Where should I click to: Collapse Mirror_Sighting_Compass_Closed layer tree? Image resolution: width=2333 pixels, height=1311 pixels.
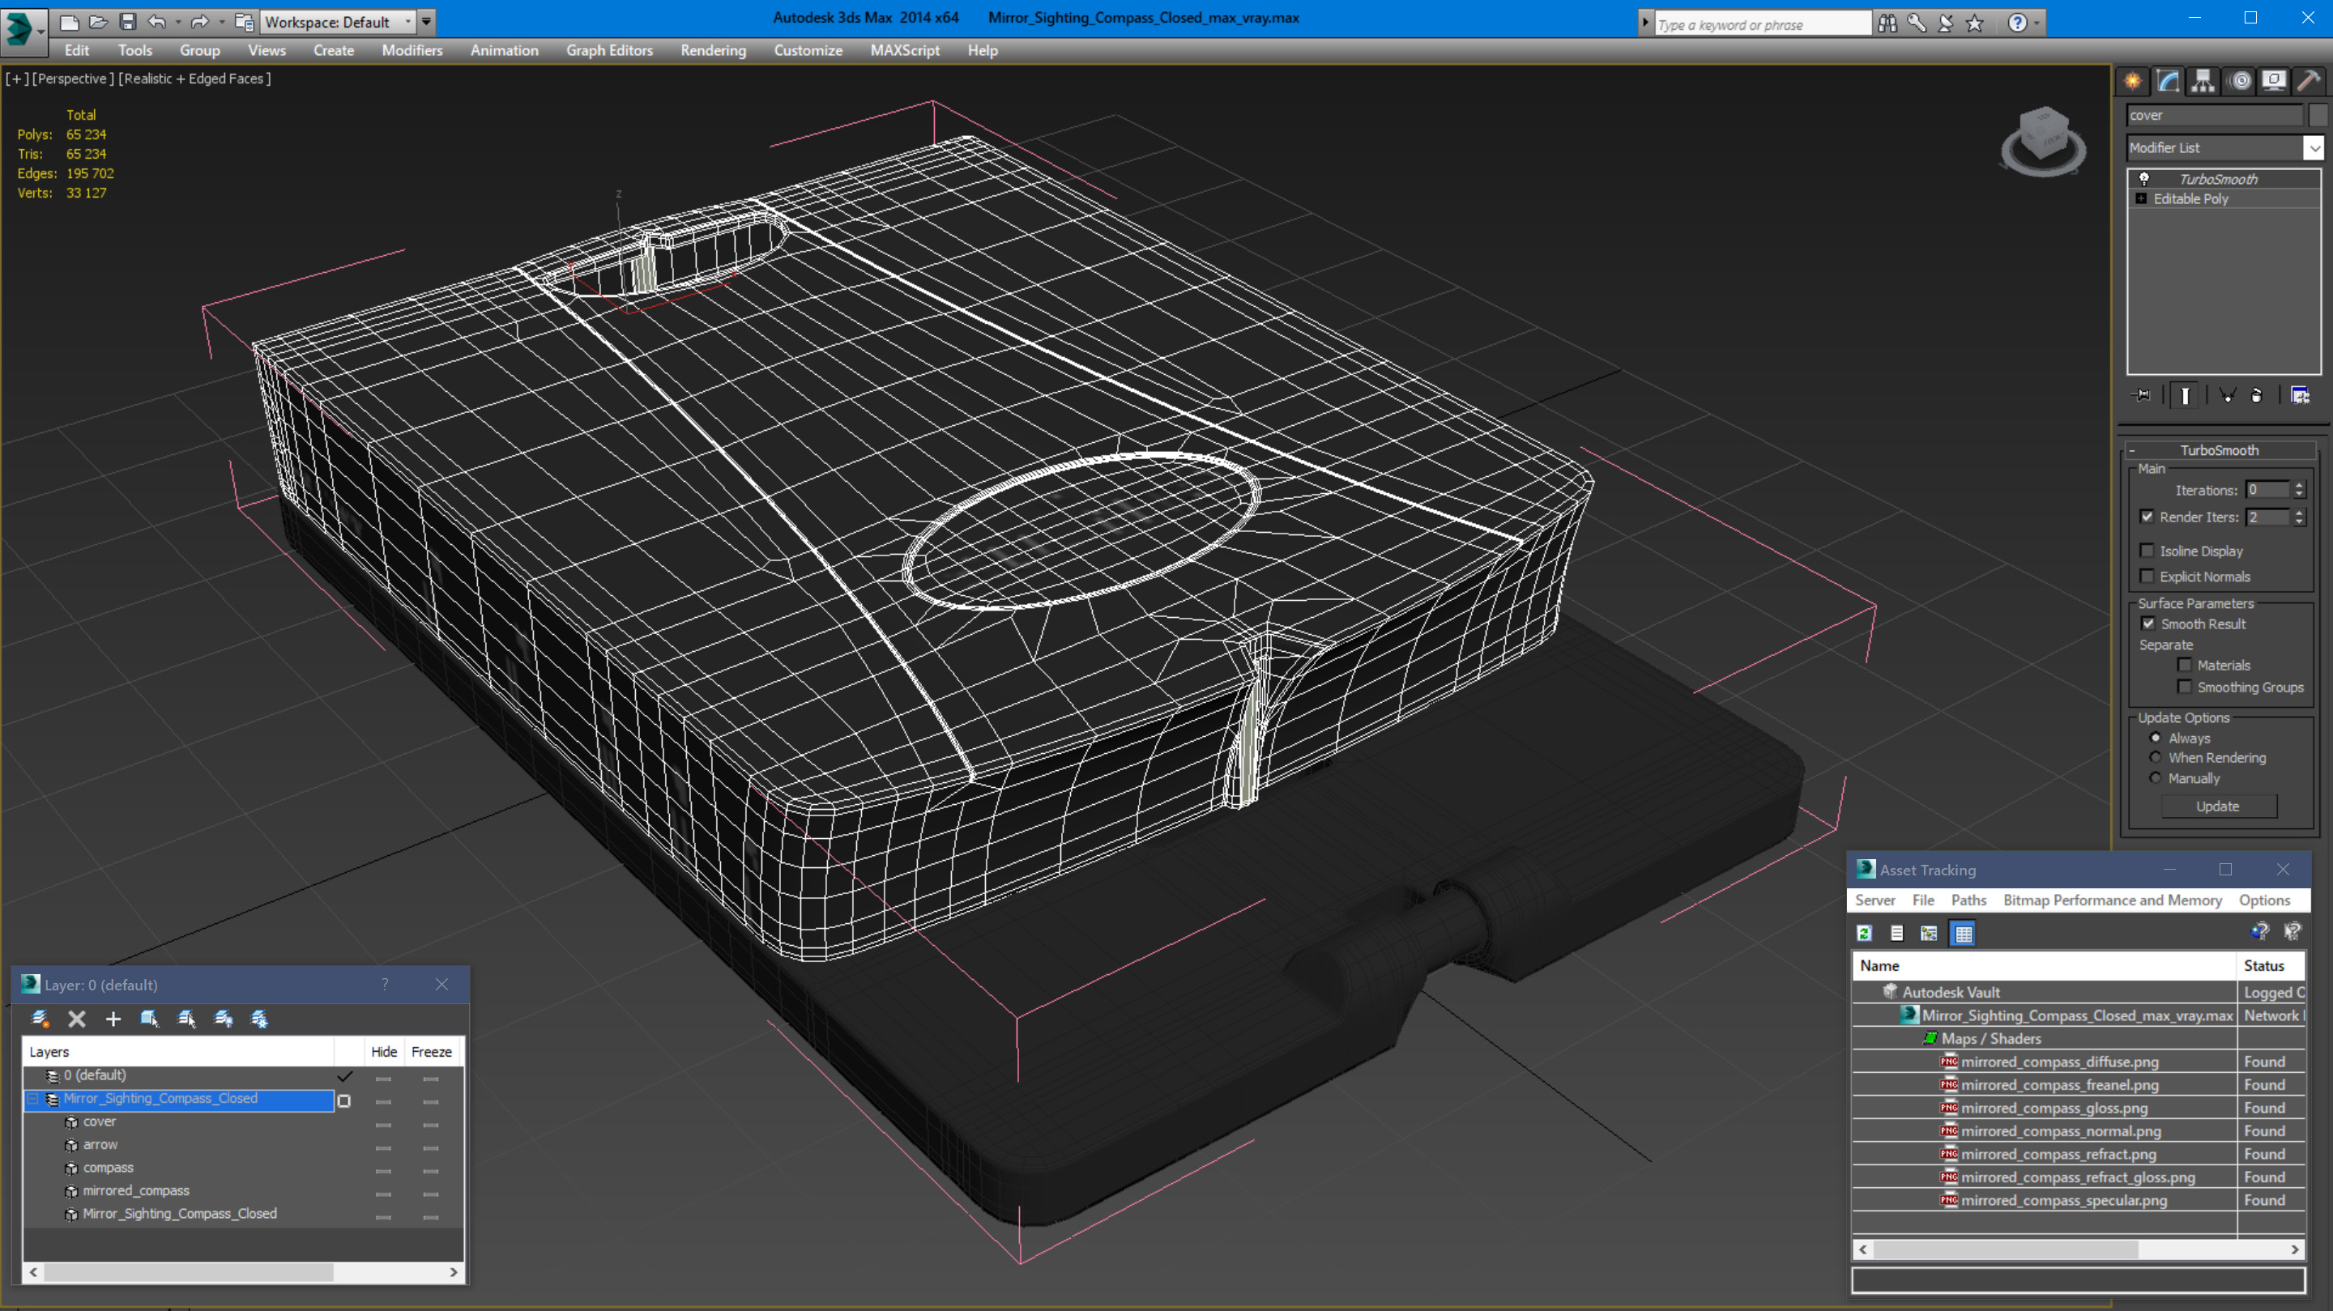(32, 1098)
